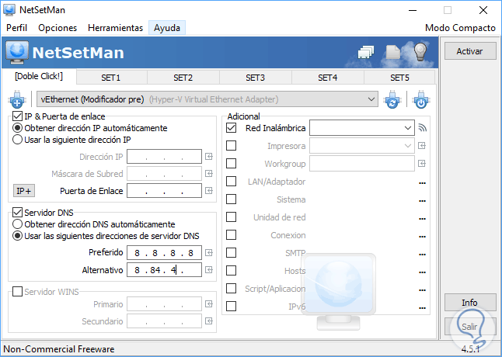This screenshot has height=357, width=502.
Task: Click the Activar button
Action: [470, 51]
